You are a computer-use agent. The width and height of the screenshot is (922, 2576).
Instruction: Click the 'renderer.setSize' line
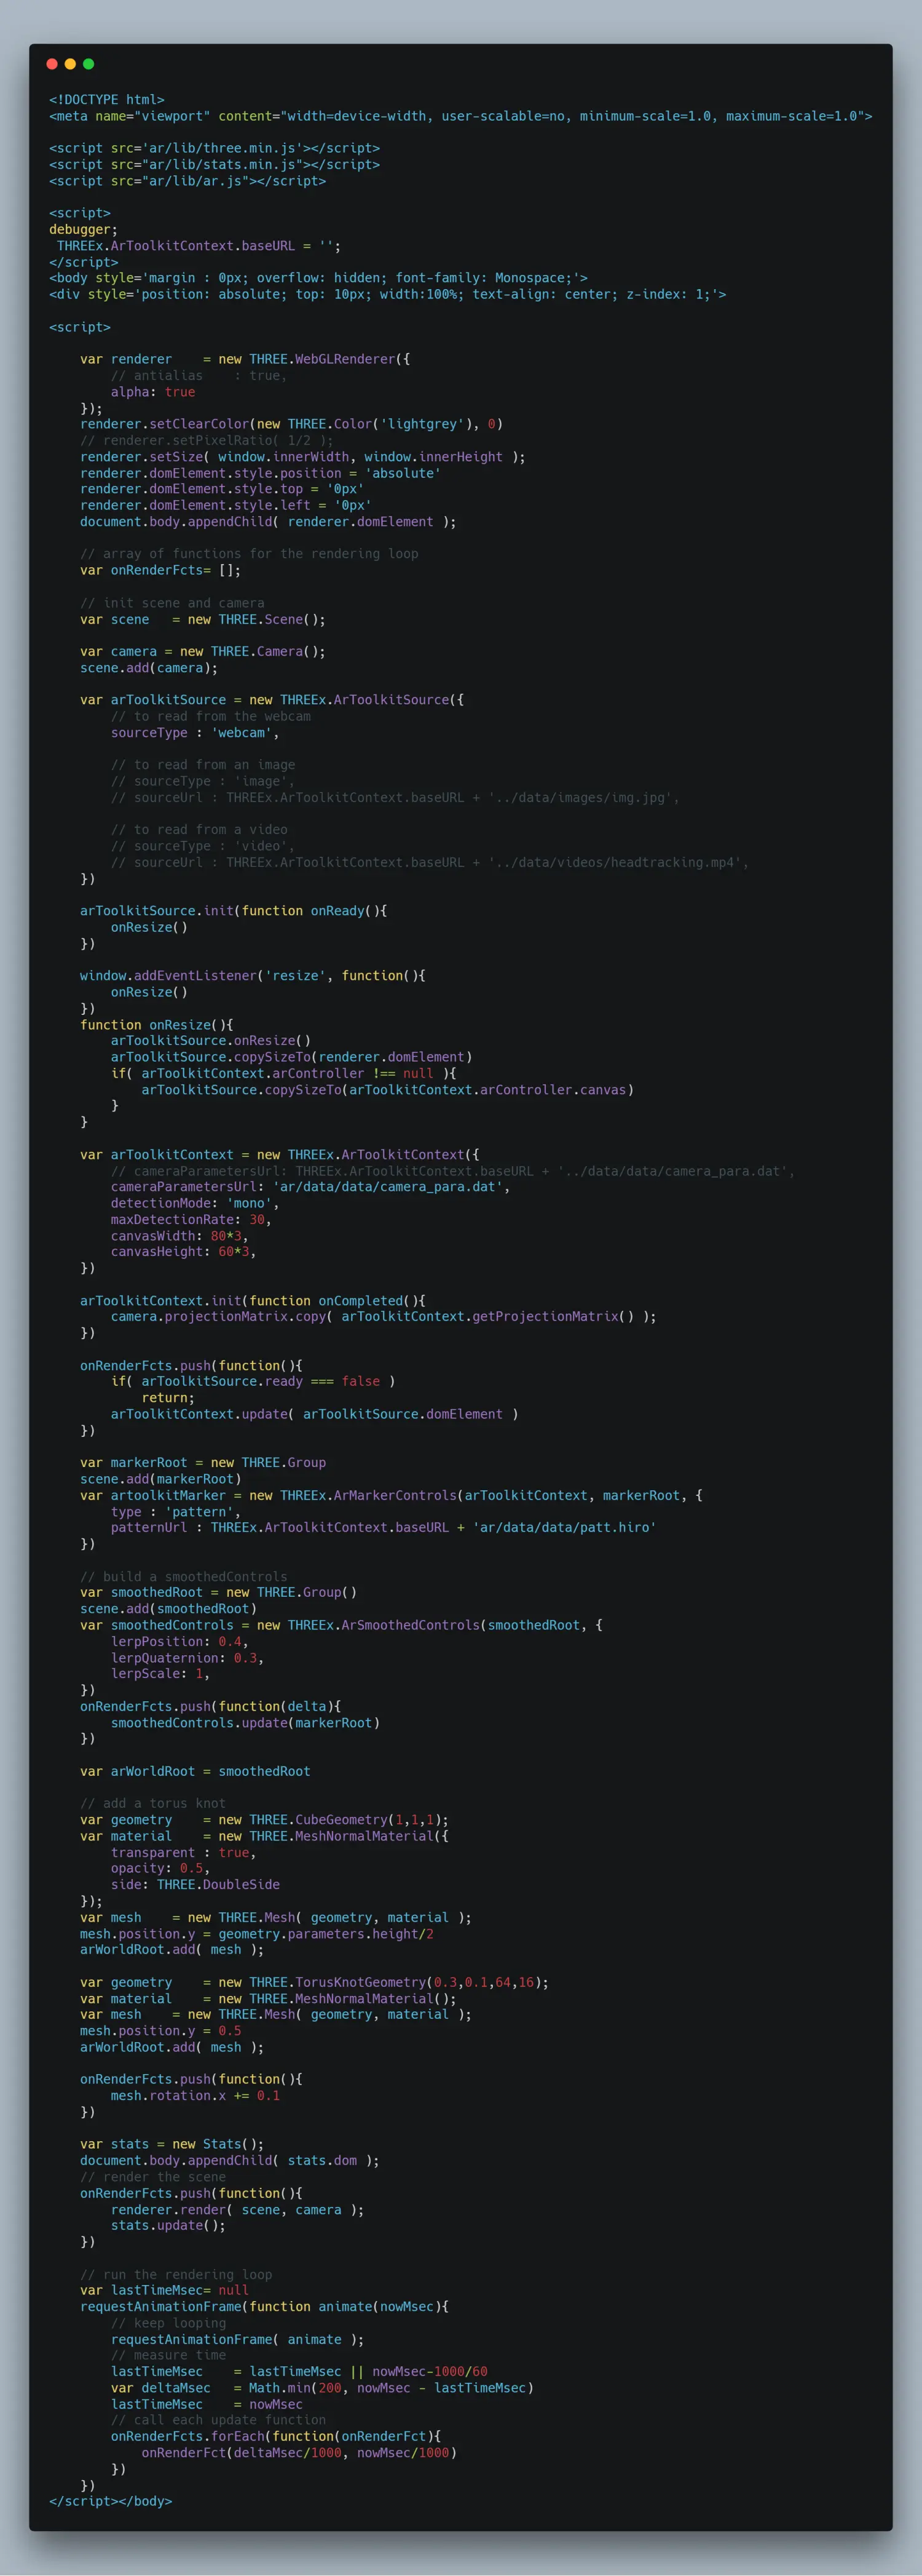302,457
